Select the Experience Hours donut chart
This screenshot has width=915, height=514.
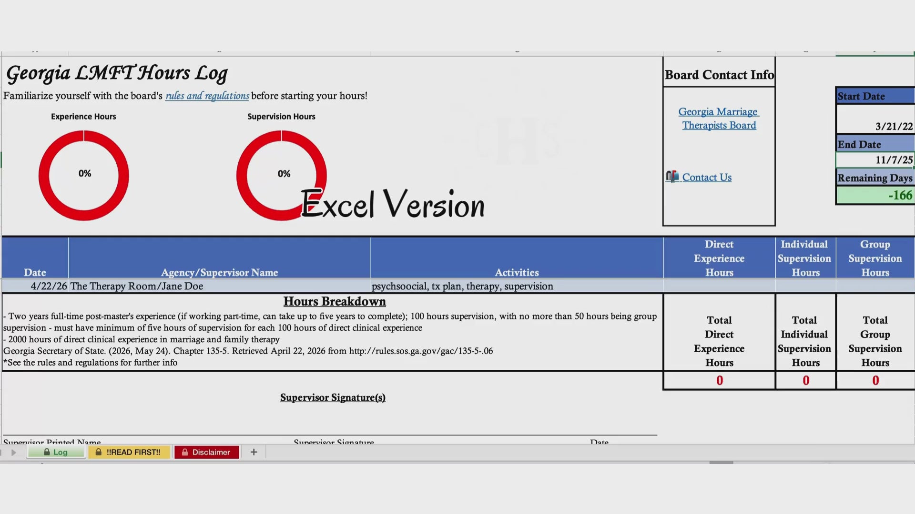coord(84,175)
